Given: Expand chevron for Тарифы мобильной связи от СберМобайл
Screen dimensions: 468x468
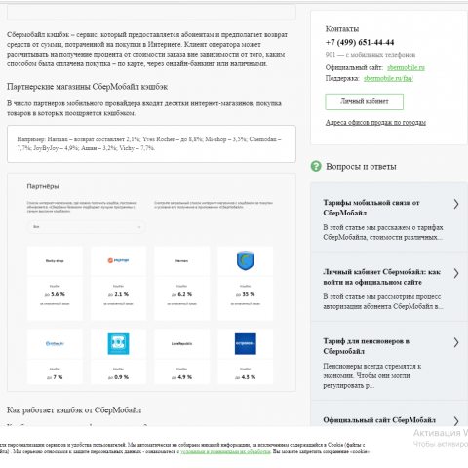Looking at the screenshot, I should [x=456, y=204].
